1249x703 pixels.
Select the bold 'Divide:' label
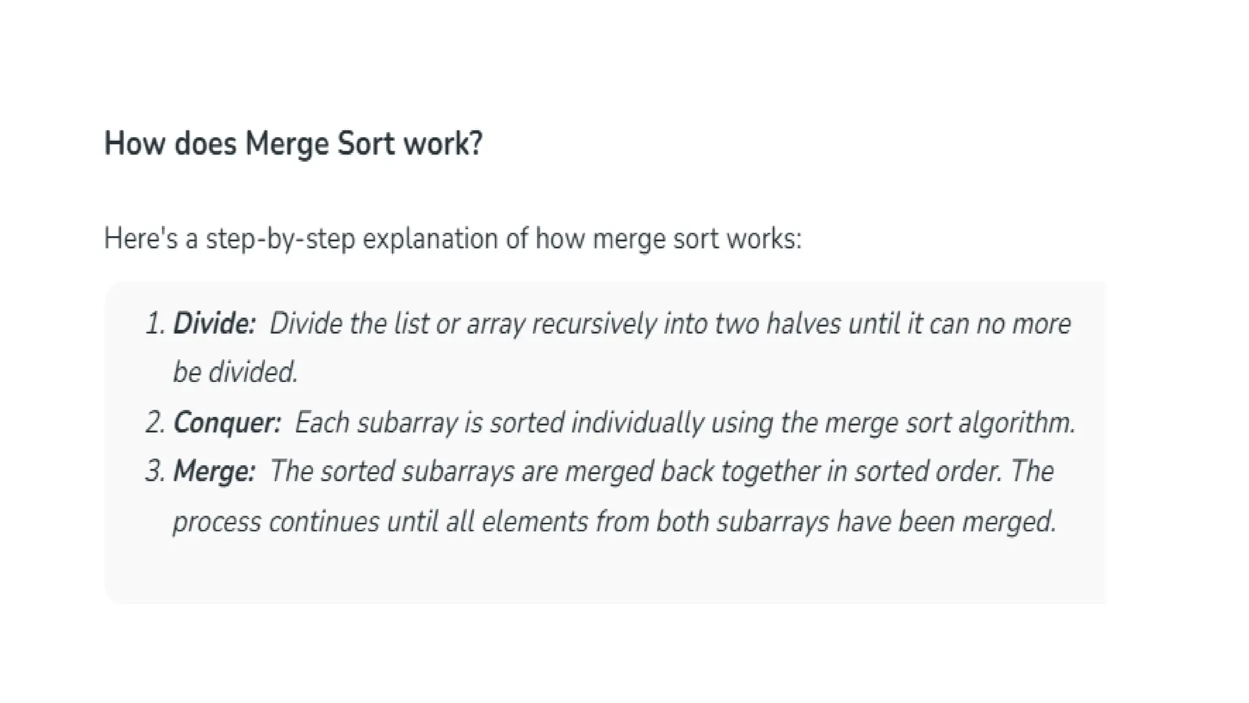(214, 323)
